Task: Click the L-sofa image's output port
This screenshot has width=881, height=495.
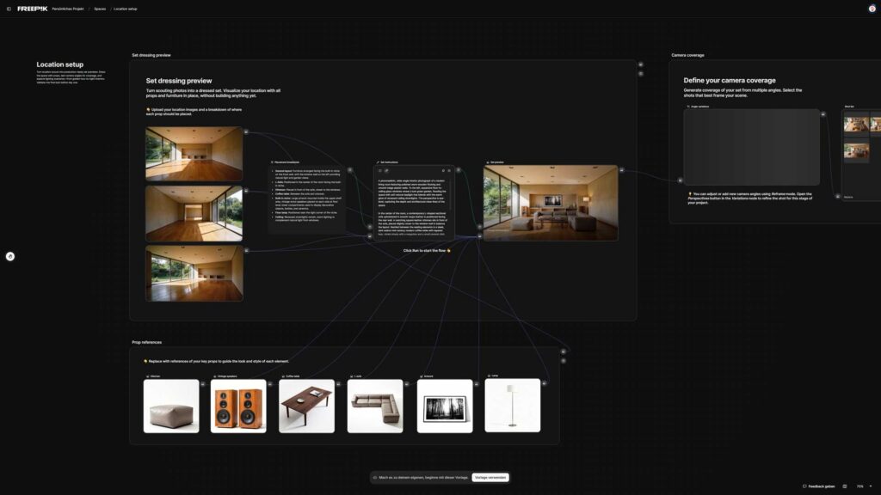Action: 407,384
